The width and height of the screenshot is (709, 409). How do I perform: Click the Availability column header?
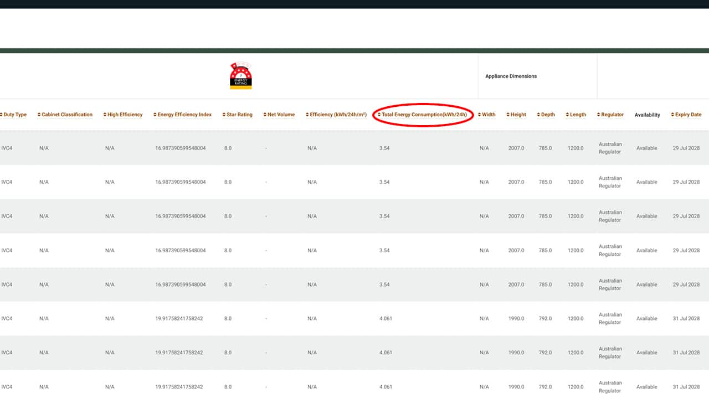(647, 115)
